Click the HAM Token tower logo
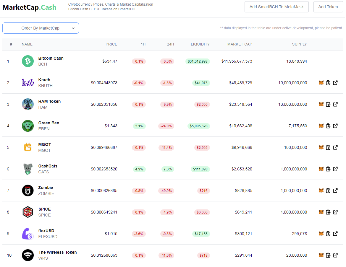This screenshot has width=346, height=267. point(28,105)
